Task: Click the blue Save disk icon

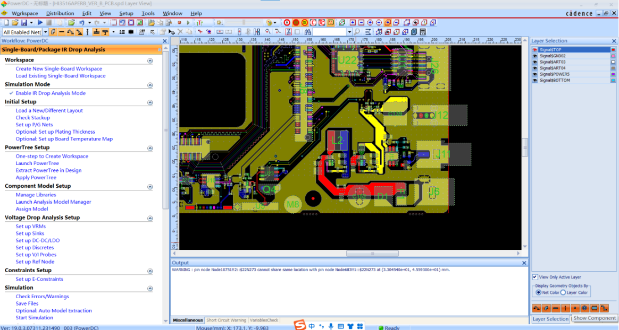Action: tap(24, 22)
